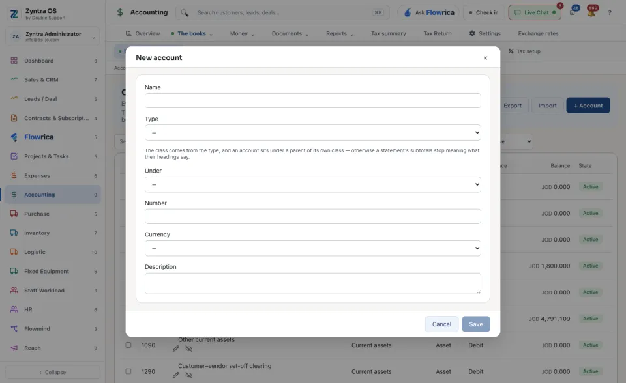Open Projects & Tasks sidebar icon

pos(14,156)
